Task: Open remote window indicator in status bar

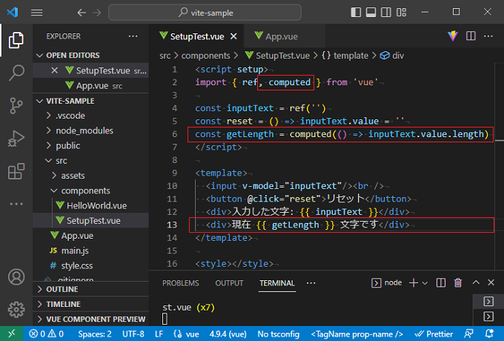Action: click(x=12, y=334)
